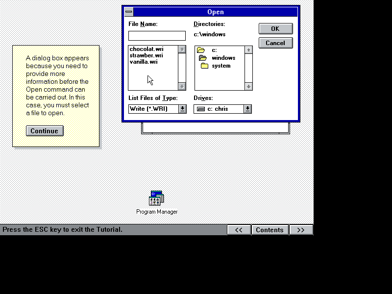Click the Directories list's down scroll arrow
Screen dimensions: 392x294
[248, 87]
